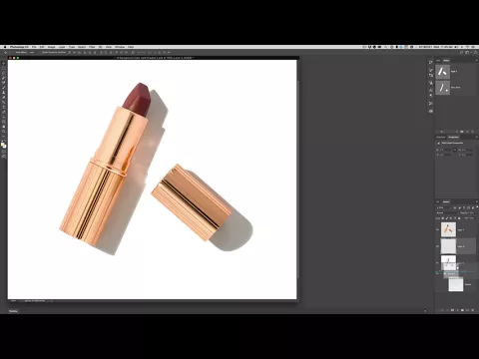Toggle Show Transform Controls checkbox
The image size is (479, 359).
(41, 53)
